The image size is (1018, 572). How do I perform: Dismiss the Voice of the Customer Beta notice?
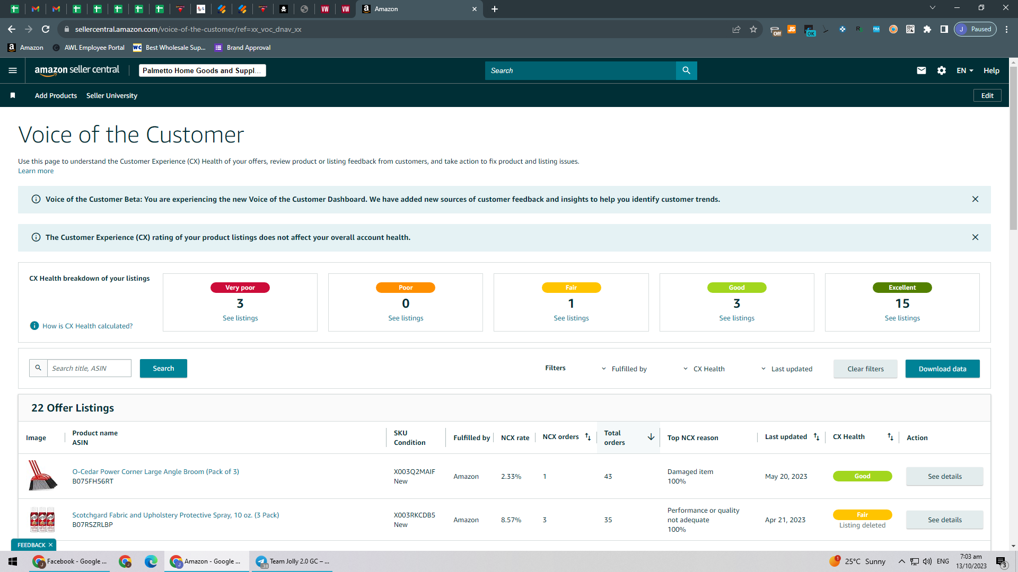point(975,199)
